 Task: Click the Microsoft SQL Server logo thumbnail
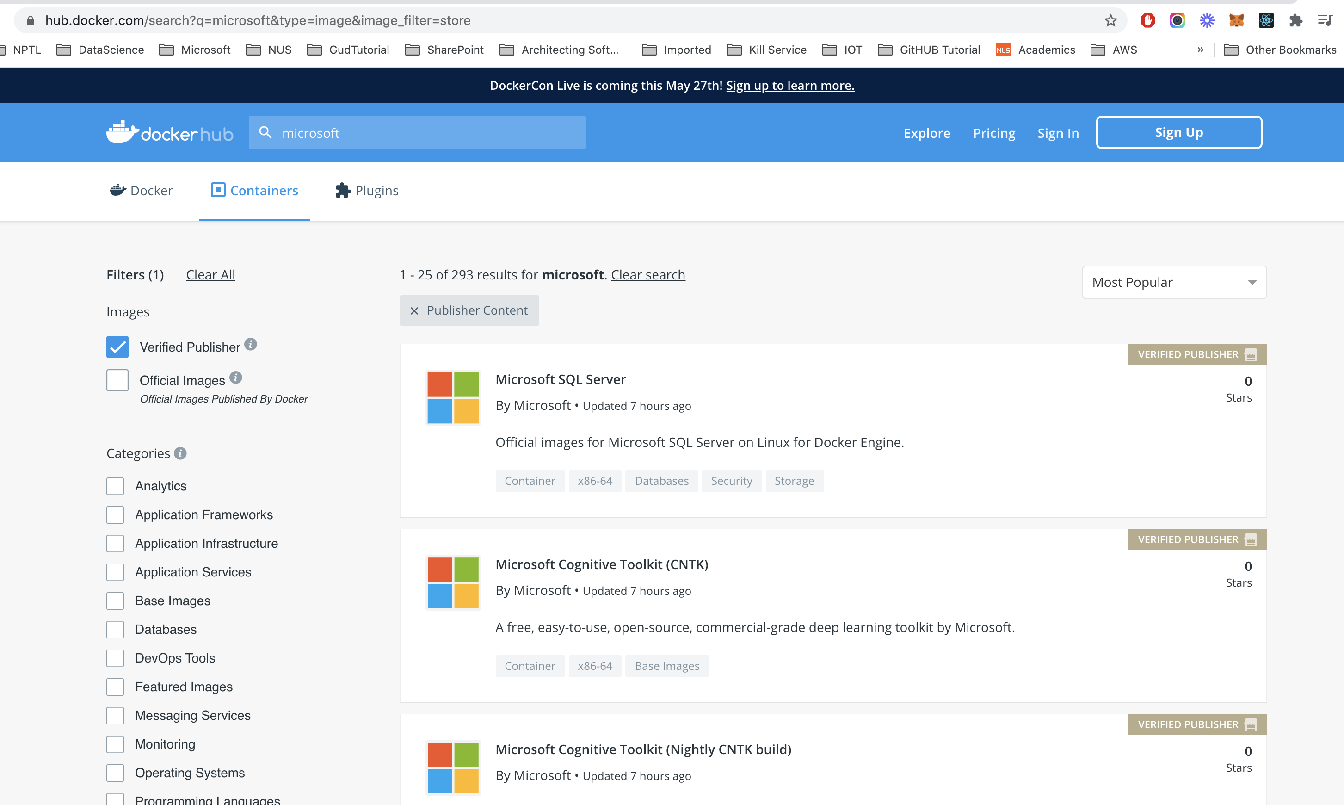tap(453, 397)
